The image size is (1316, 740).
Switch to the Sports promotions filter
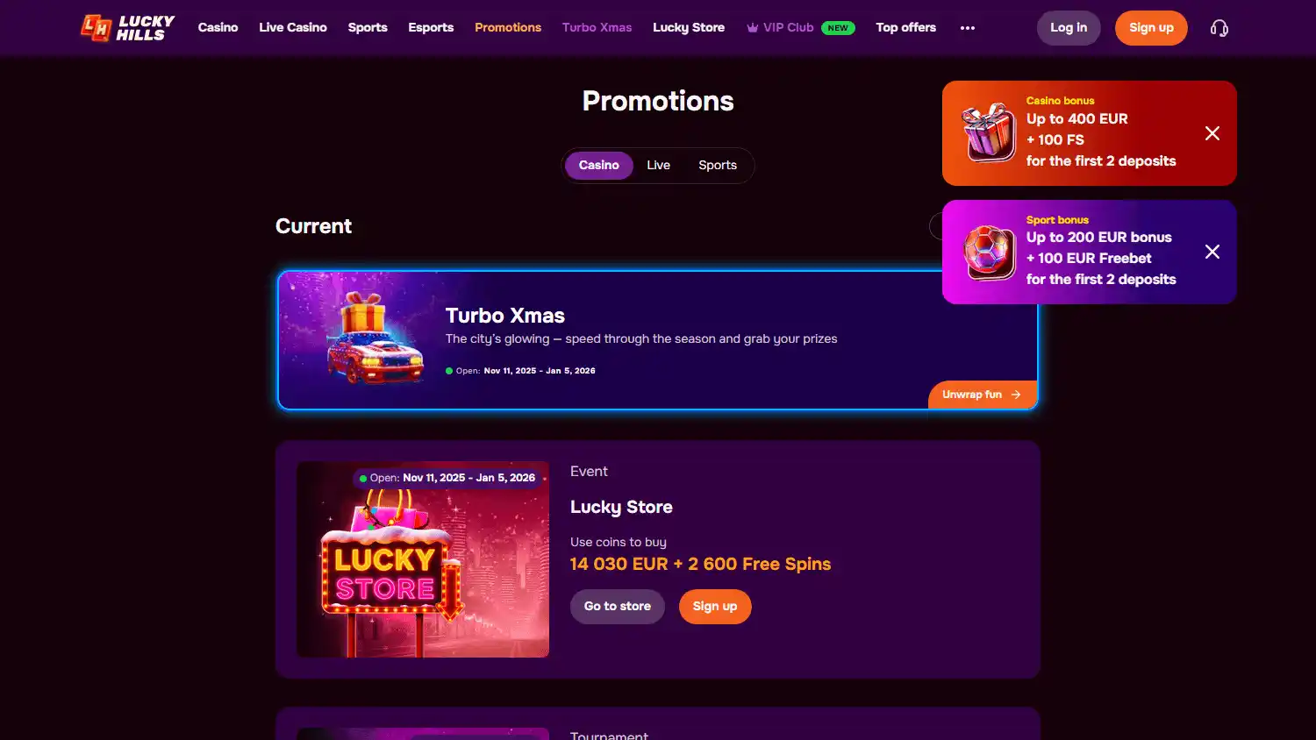(x=717, y=165)
